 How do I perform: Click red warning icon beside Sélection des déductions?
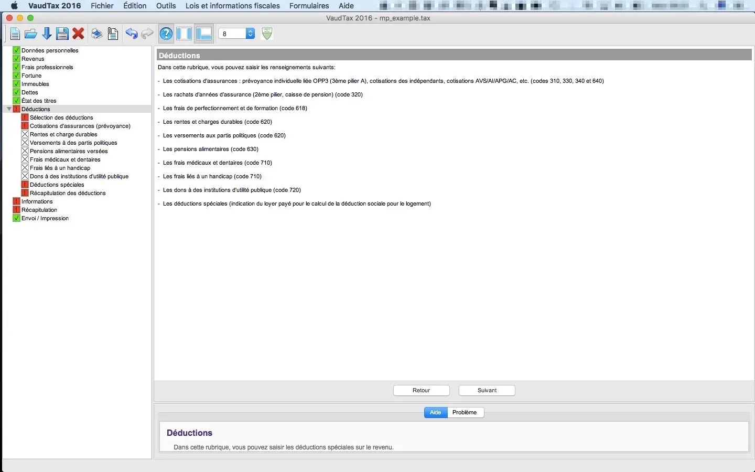[25, 117]
